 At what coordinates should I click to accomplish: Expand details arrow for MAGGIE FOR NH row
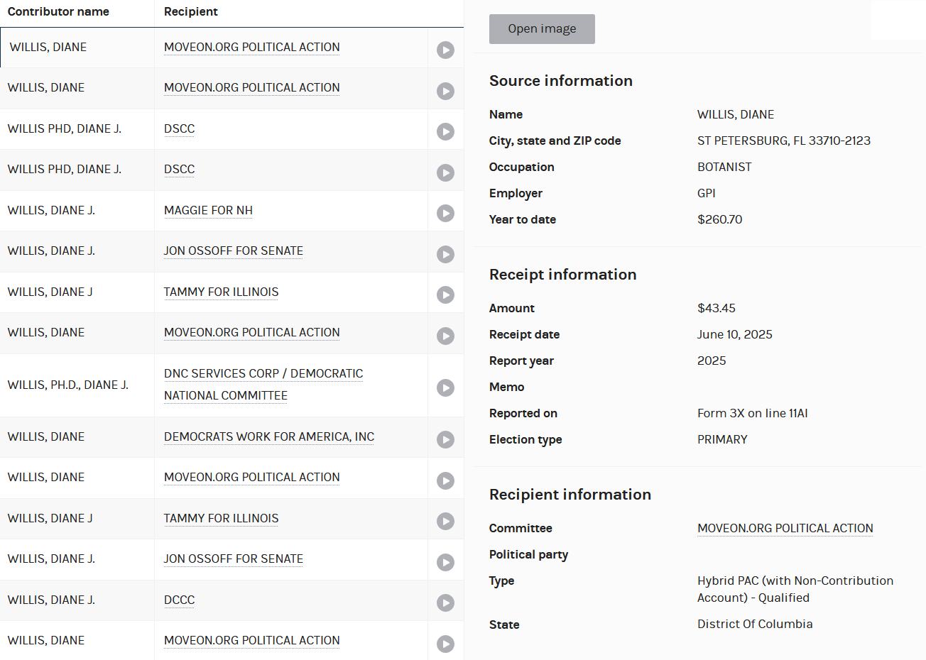pyautogui.click(x=445, y=213)
